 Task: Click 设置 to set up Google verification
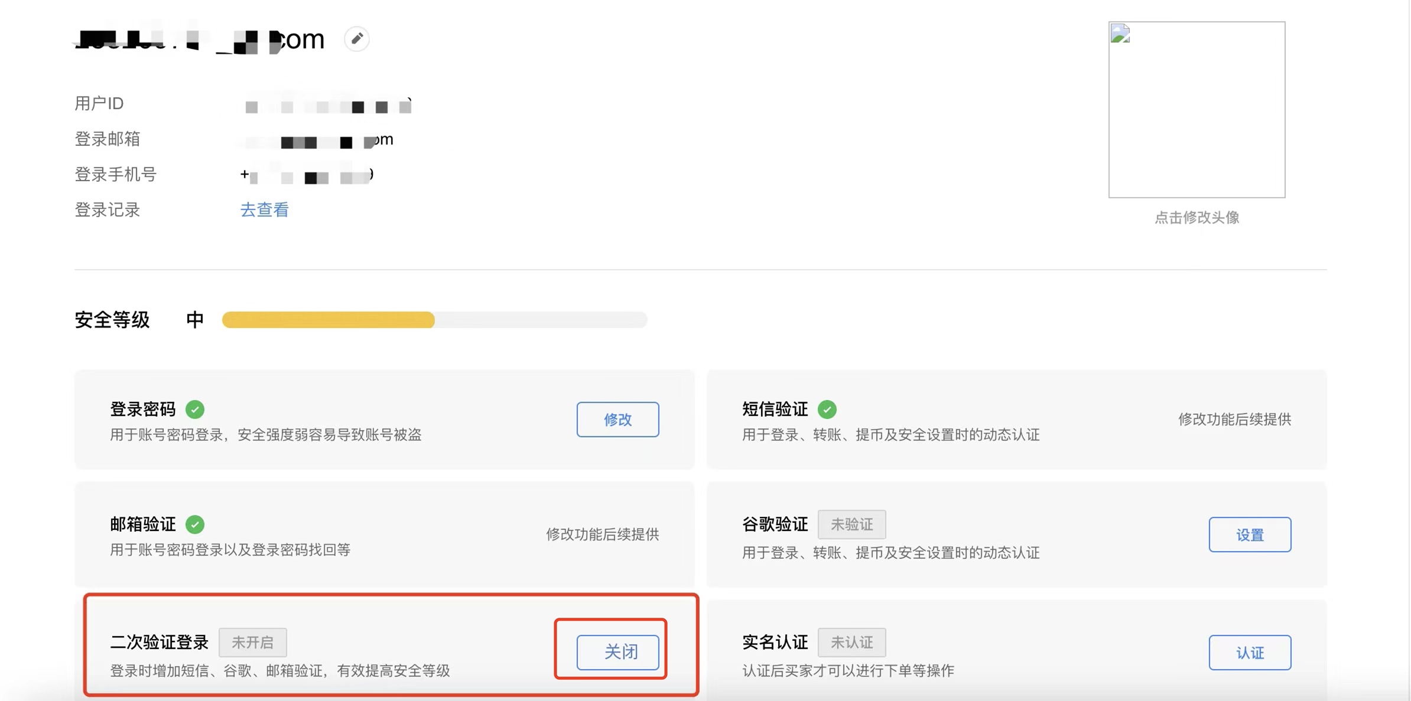point(1250,535)
